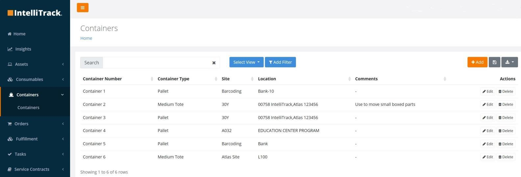Expand the Consumables sidebar menu
Viewport: 521px width, 177px height.
click(35, 79)
